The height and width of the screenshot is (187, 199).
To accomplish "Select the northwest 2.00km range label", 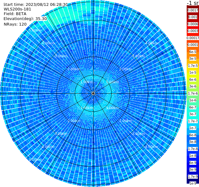I will [74, 69].
